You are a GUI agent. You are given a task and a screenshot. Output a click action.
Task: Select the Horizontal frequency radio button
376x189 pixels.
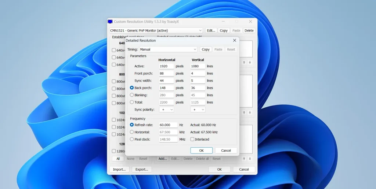click(x=132, y=132)
